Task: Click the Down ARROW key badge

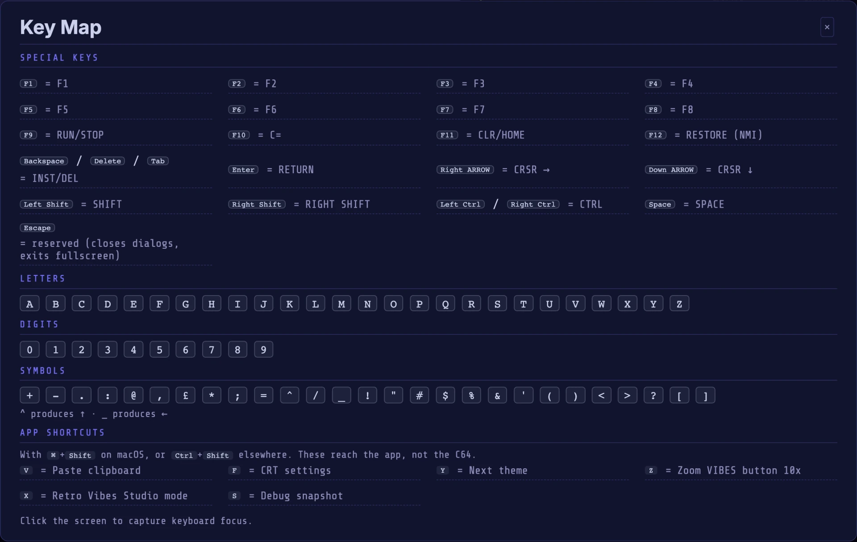Action: (x=671, y=170)
